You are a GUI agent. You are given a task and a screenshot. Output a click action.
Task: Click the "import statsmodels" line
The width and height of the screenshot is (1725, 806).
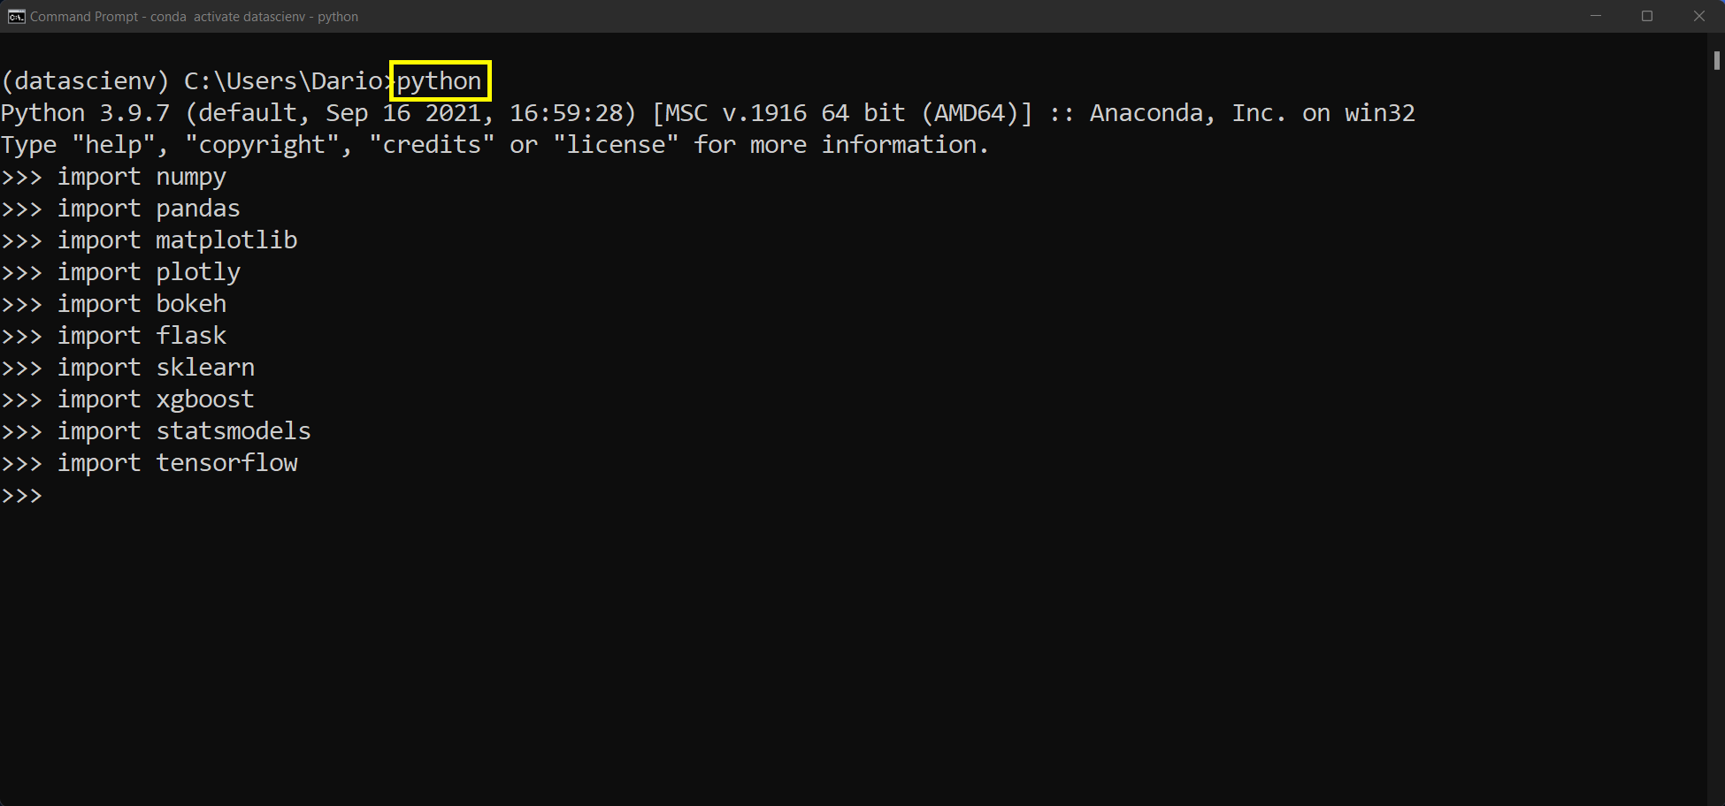click(184, 431)
